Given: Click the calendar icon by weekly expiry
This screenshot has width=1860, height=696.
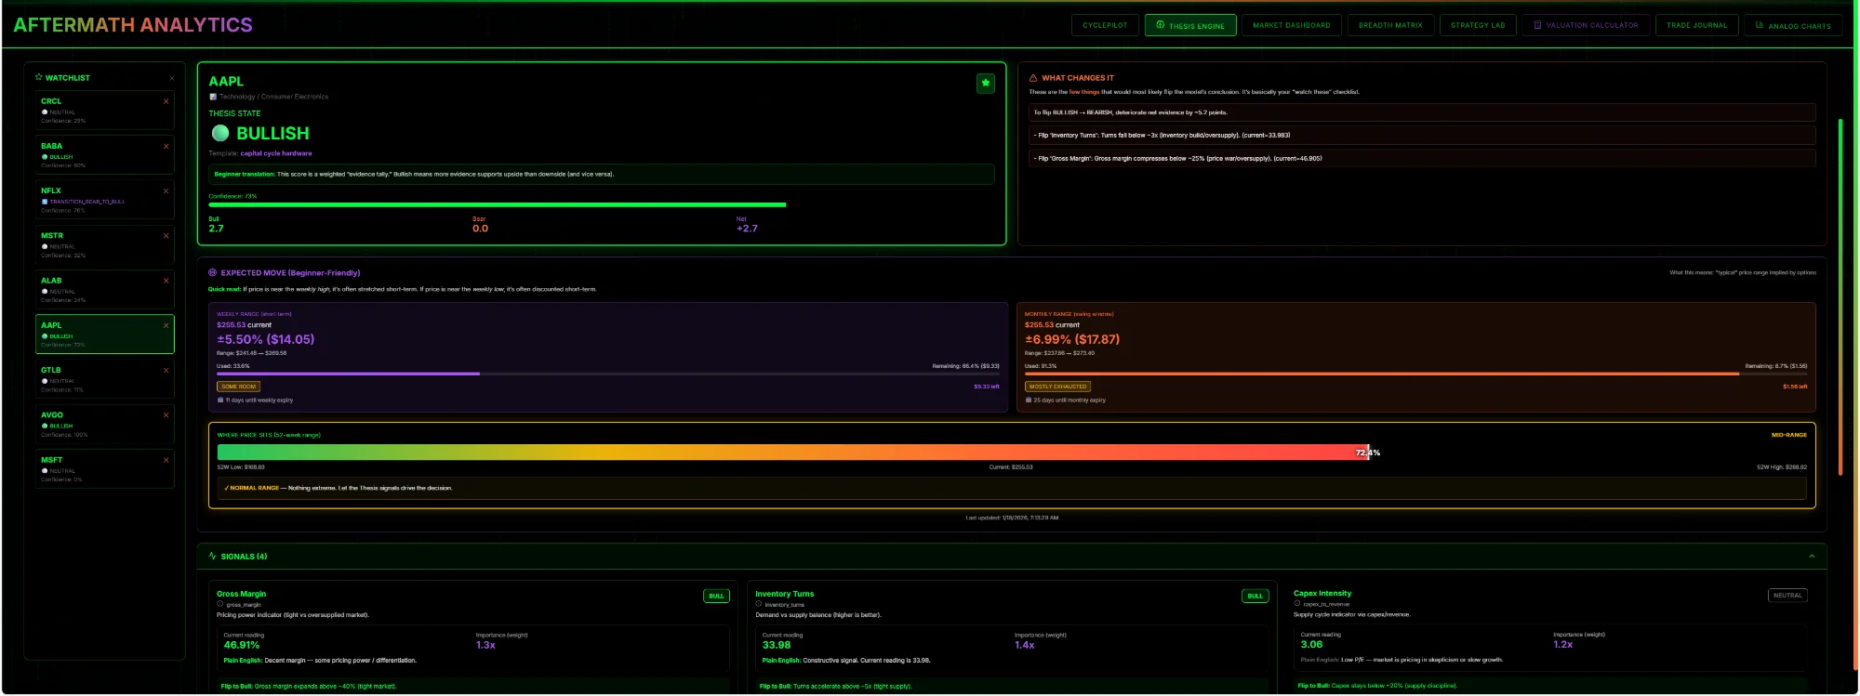Looking at the screenshot, I should pyautogui.click(x=220, y=401).
